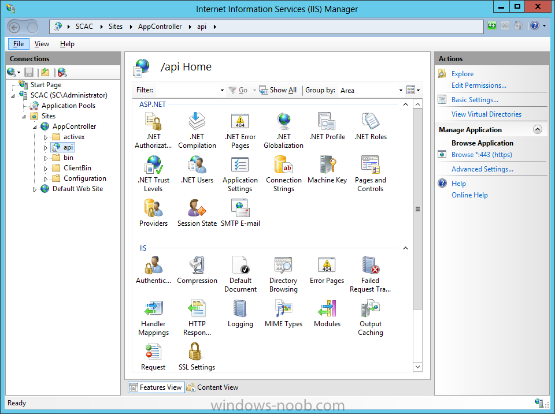Collapse the IIS group

405,248
